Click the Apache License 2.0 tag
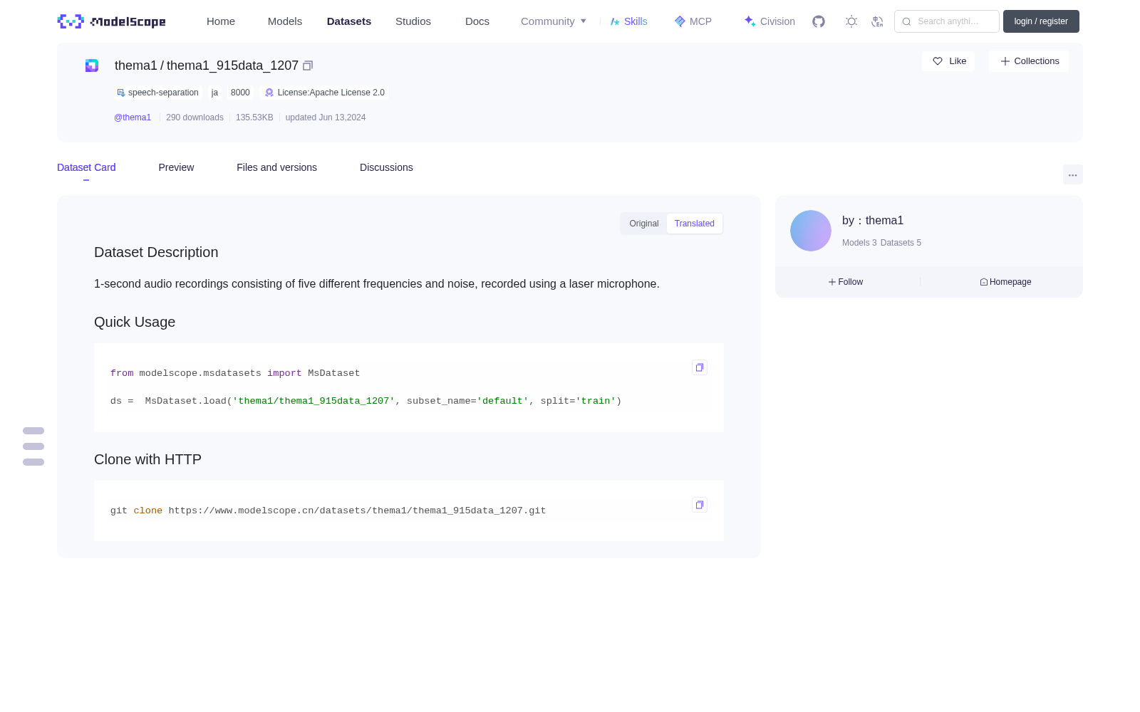1140x712 pixels. pos(325,93)
